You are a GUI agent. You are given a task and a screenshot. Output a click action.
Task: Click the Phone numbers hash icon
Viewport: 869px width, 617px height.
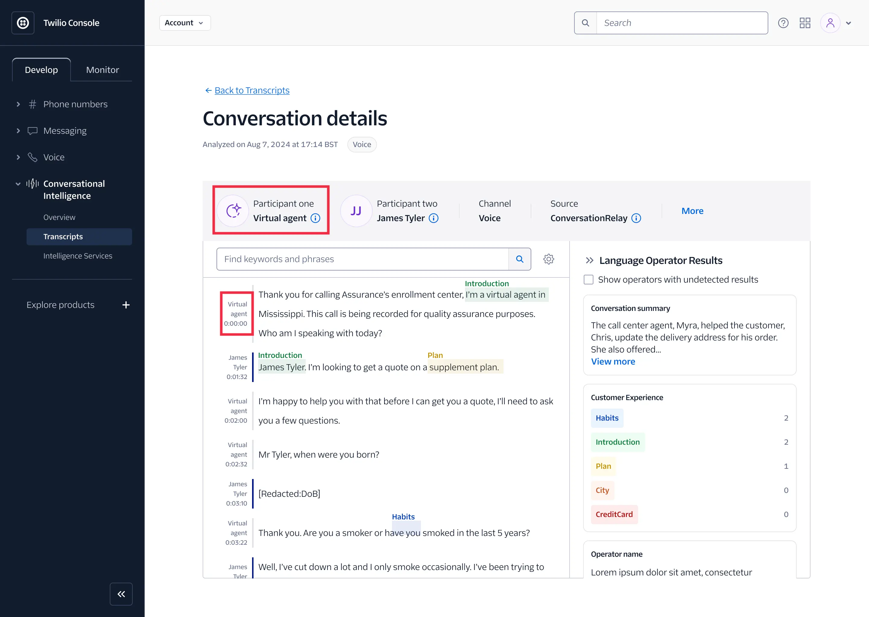click(32, 104)
